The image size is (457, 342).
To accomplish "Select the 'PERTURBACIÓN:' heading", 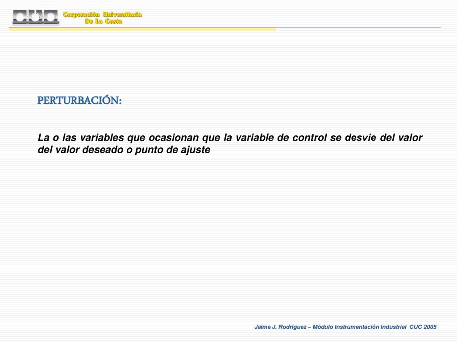I will click(x=79, y=100).
